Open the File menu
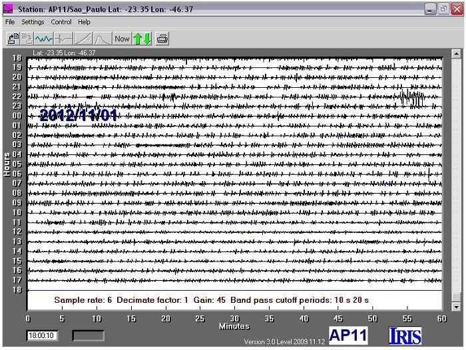 coord(10,22)
